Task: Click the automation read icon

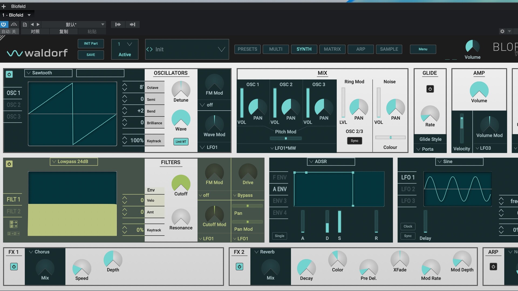Action: [14, 25]
